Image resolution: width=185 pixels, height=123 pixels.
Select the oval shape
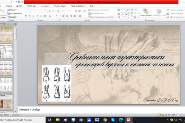click(132, 10)
